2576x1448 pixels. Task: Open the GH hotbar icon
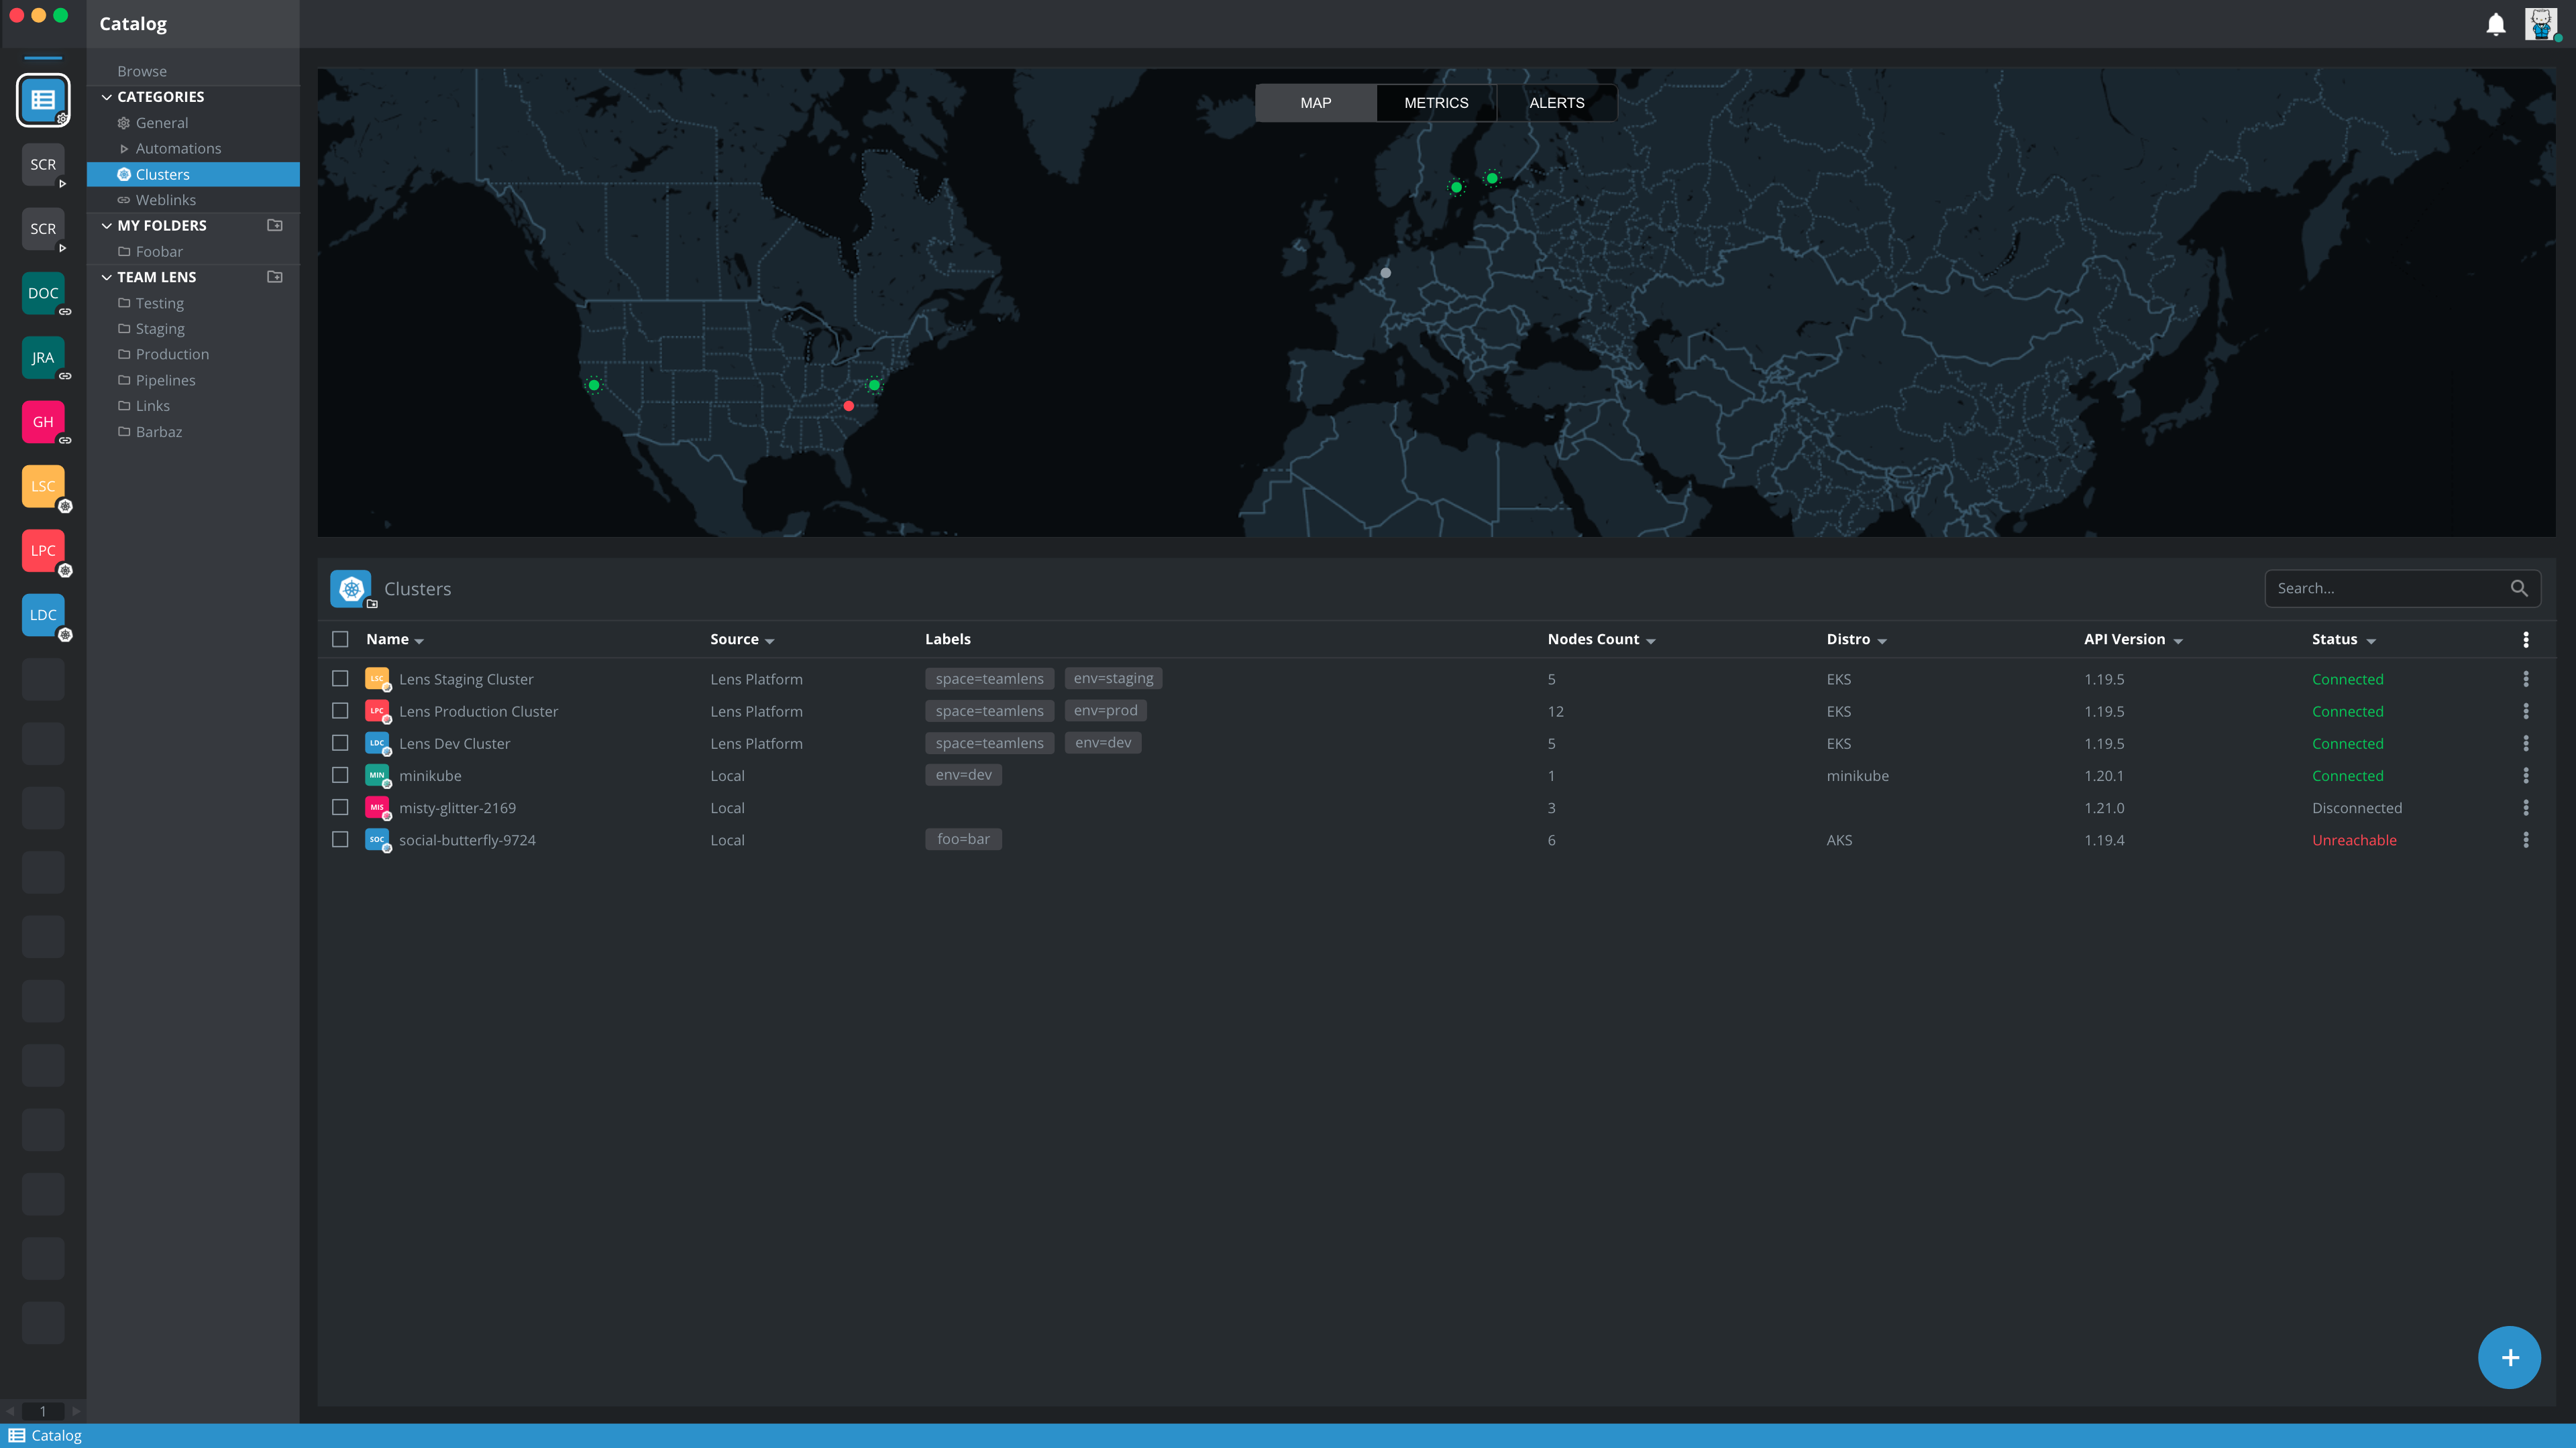[43, 422]
